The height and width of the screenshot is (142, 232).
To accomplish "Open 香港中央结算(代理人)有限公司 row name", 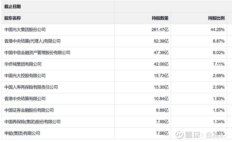I will 32,41.
